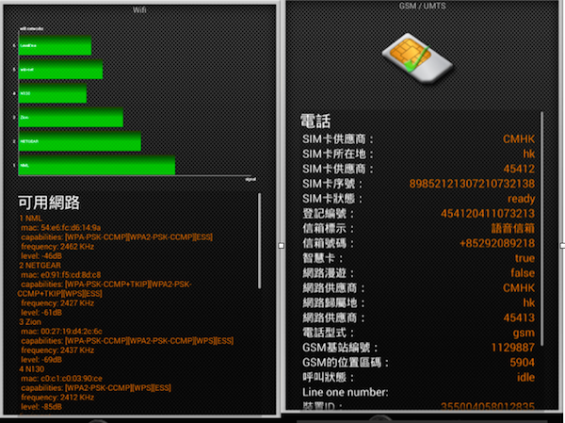Select the Wifi panel title
The height and width of the screenshot is (423, 565).
(139, 10)
